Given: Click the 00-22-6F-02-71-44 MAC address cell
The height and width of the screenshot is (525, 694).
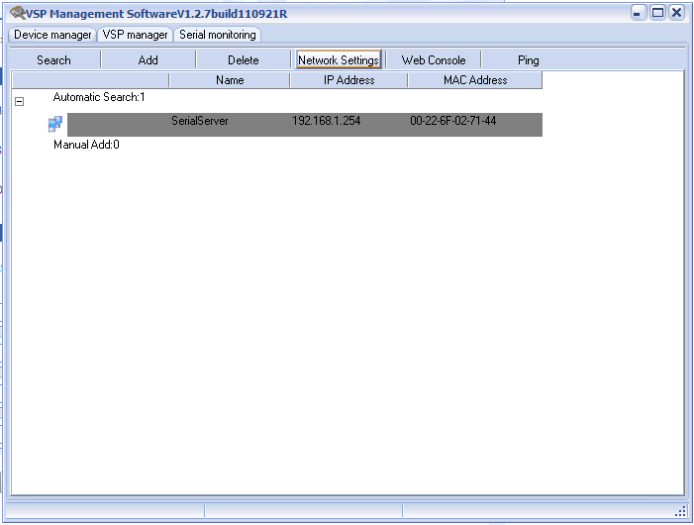Looking at the screenshot, I should 453,121.
